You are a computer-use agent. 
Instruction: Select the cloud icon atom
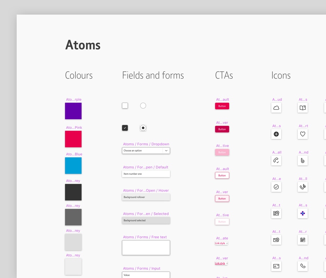click(x=276, y=108)
